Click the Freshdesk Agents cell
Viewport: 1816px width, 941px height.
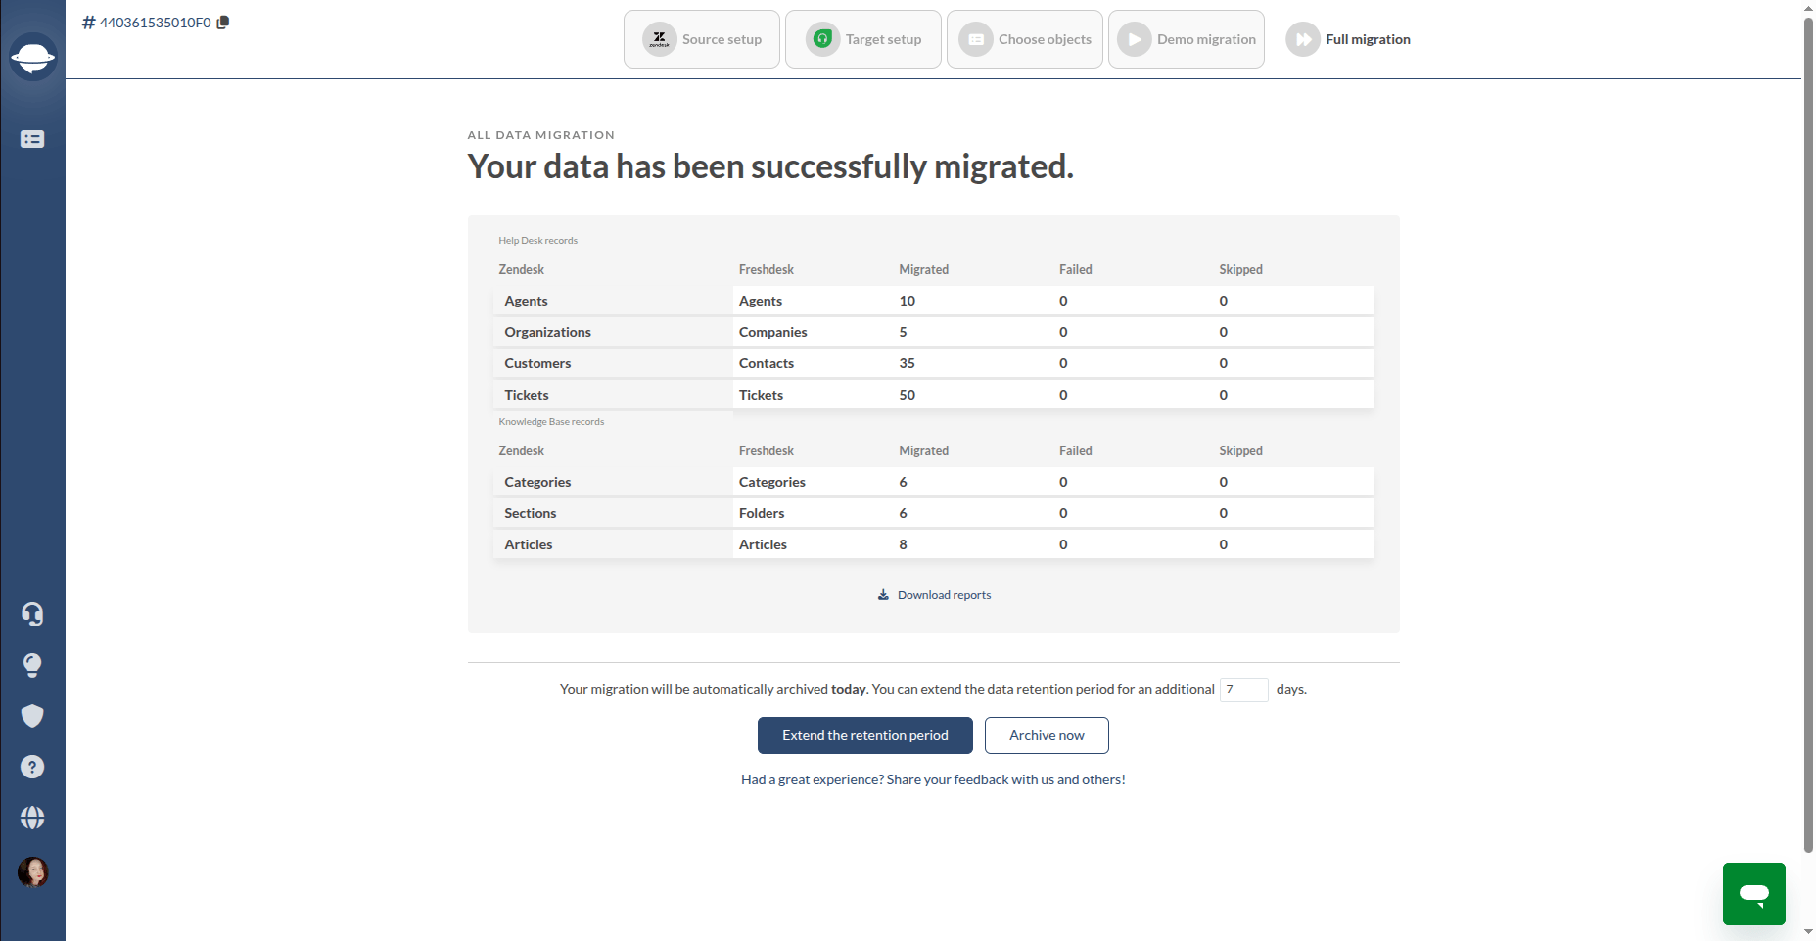(761, 301)
